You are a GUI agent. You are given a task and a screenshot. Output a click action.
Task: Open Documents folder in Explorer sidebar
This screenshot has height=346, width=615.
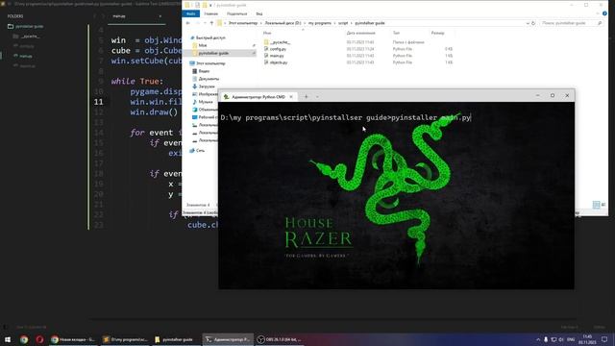(206, 79)
